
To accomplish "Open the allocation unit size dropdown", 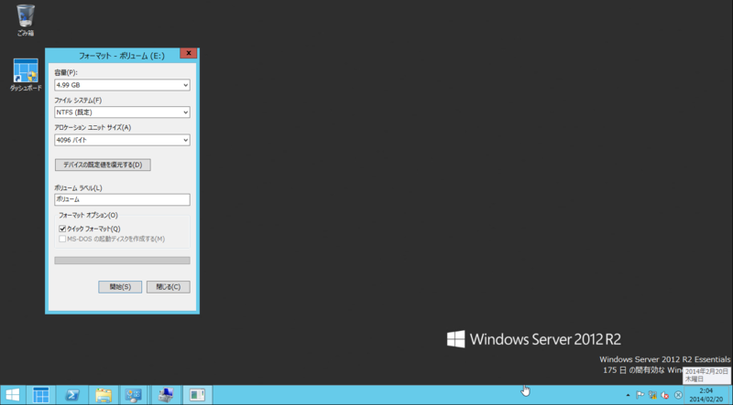I will [x=122, y=140].
